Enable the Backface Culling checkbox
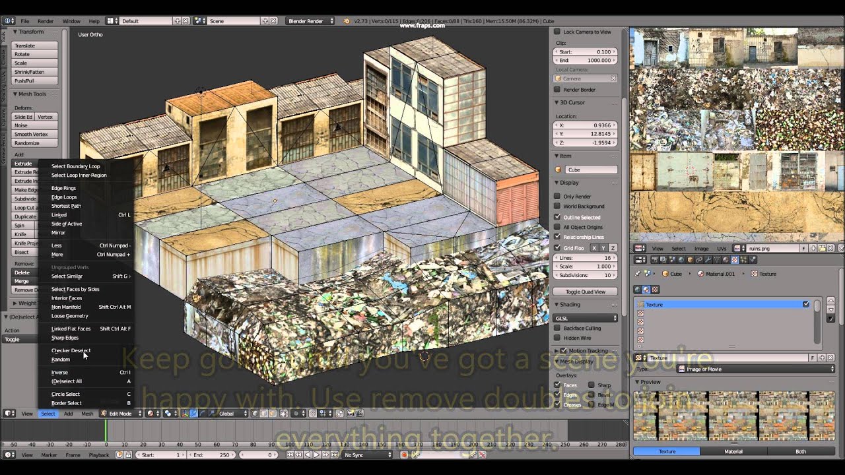The image size is (845, 475). (x=557, y=328)
